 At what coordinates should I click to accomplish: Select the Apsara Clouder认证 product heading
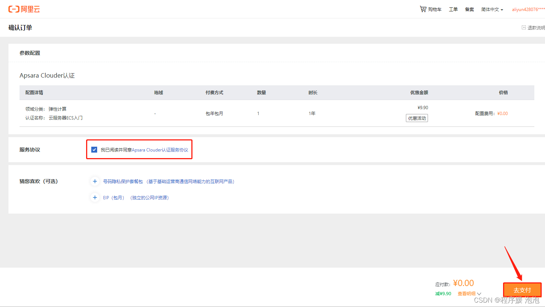pos(47,75)
